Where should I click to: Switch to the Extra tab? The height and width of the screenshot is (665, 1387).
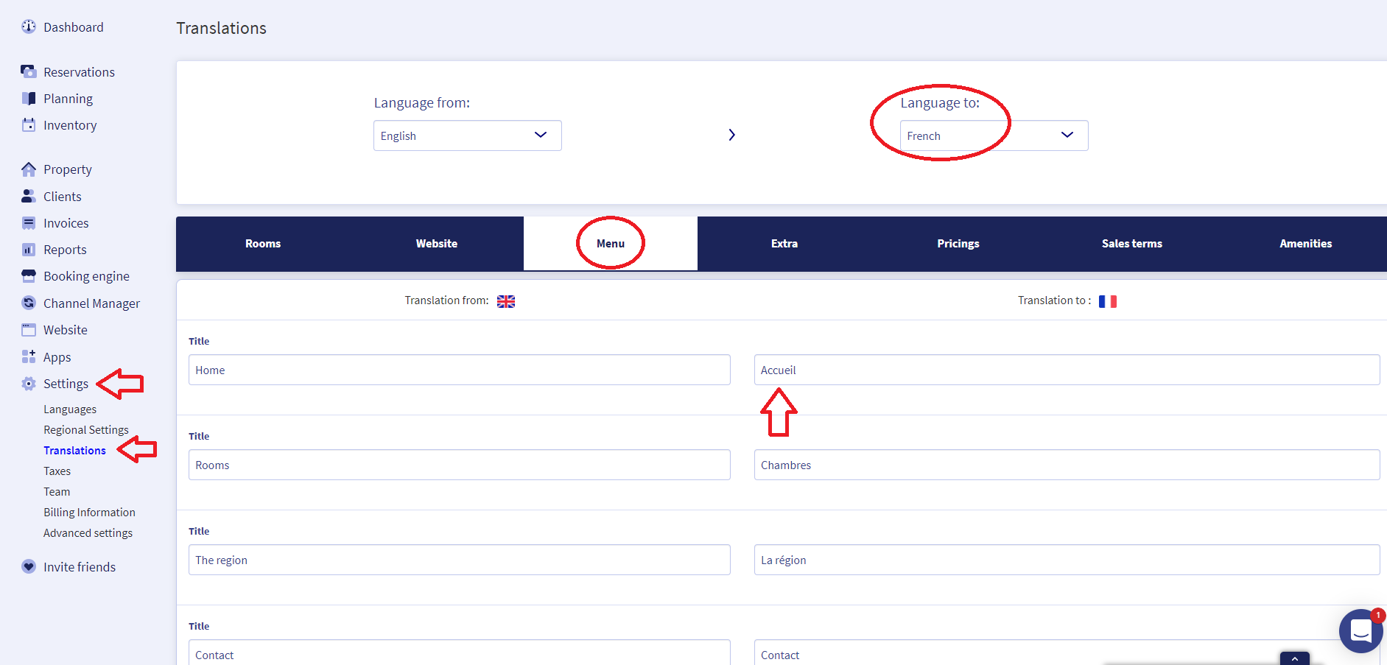(x=784, y=244)
